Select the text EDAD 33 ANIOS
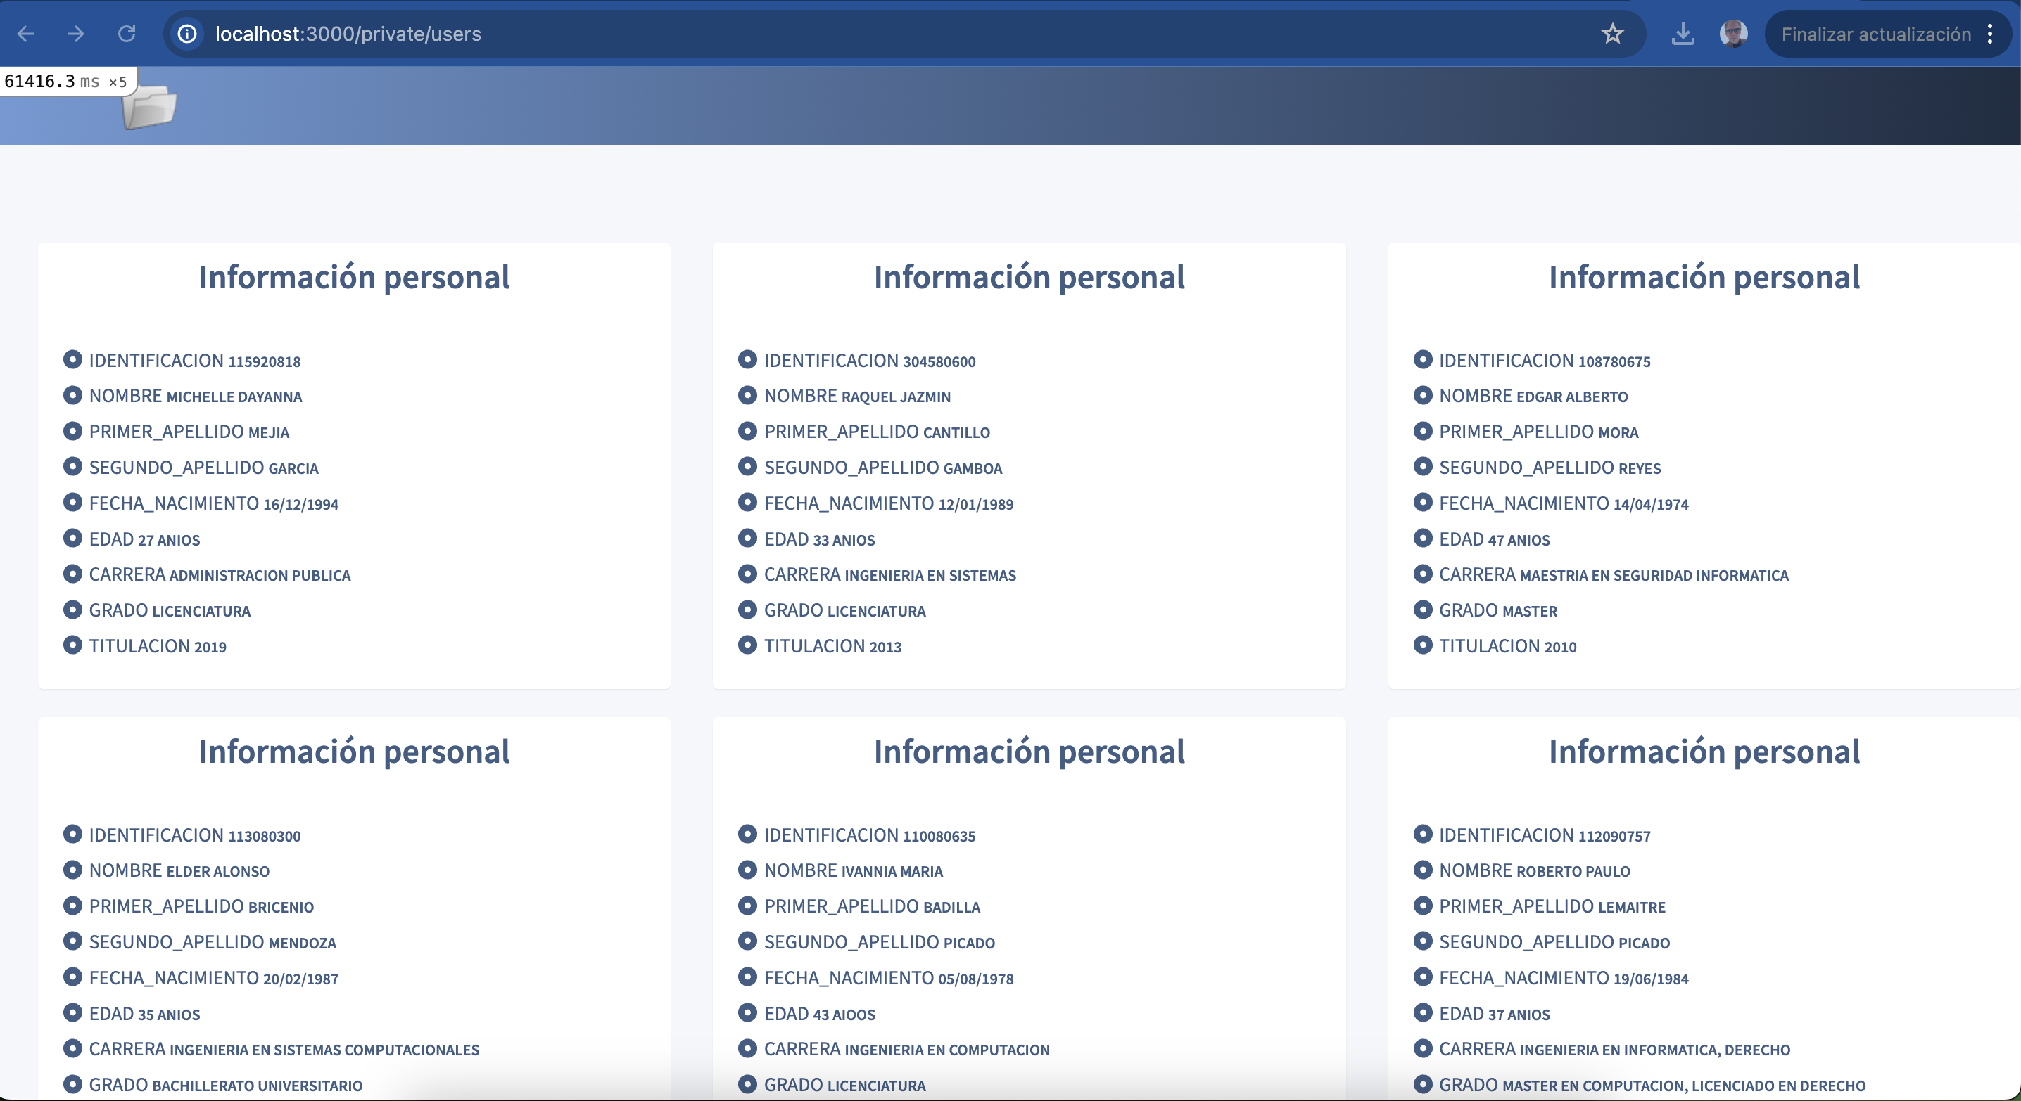The height and width of the screenshot is (1101, 2021). click(x=820, y=539)
